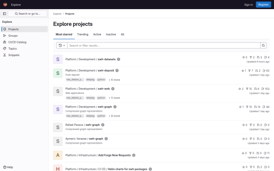
Task: Click the Snippets scissors icon
Action: pyautogui.click(x=5, y=55)
